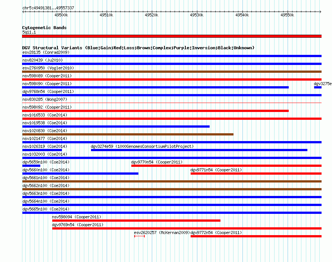Select the small esv2620257 (McKernan2009) marker
The image size is (332, 262).
[x=140, y=236]
